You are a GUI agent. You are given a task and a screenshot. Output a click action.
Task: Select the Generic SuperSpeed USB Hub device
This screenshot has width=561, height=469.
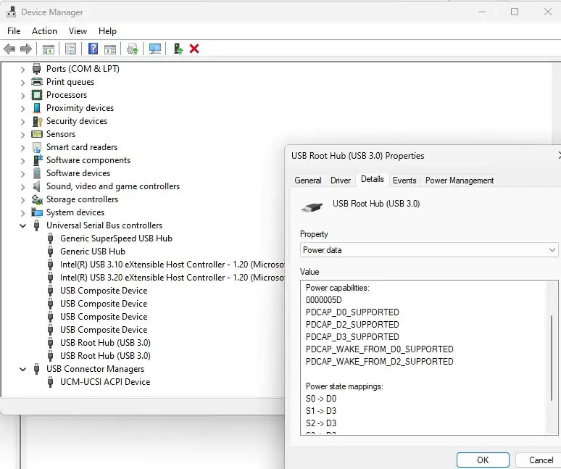[x=116, y=238]
